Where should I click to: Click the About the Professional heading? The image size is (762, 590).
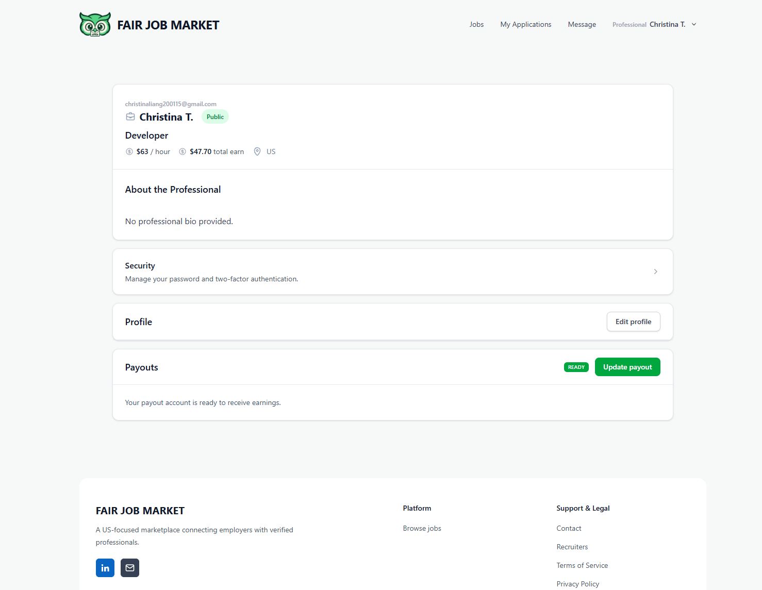(173, 190)
